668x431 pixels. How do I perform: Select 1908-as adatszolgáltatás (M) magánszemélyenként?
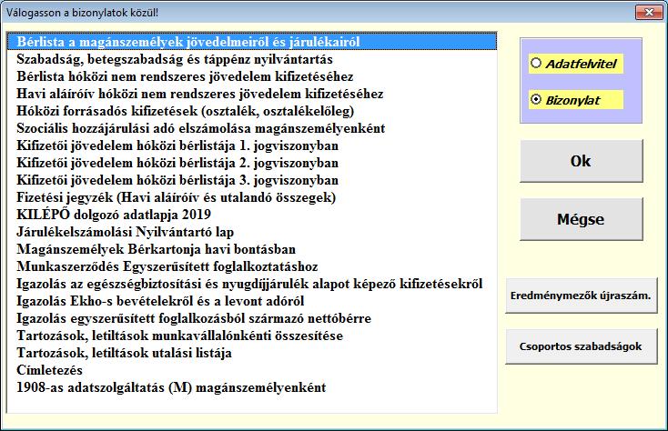252,387
